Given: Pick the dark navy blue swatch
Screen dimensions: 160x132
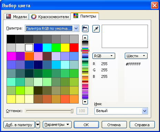Looking at the screenshot, I should click(38, 65).
